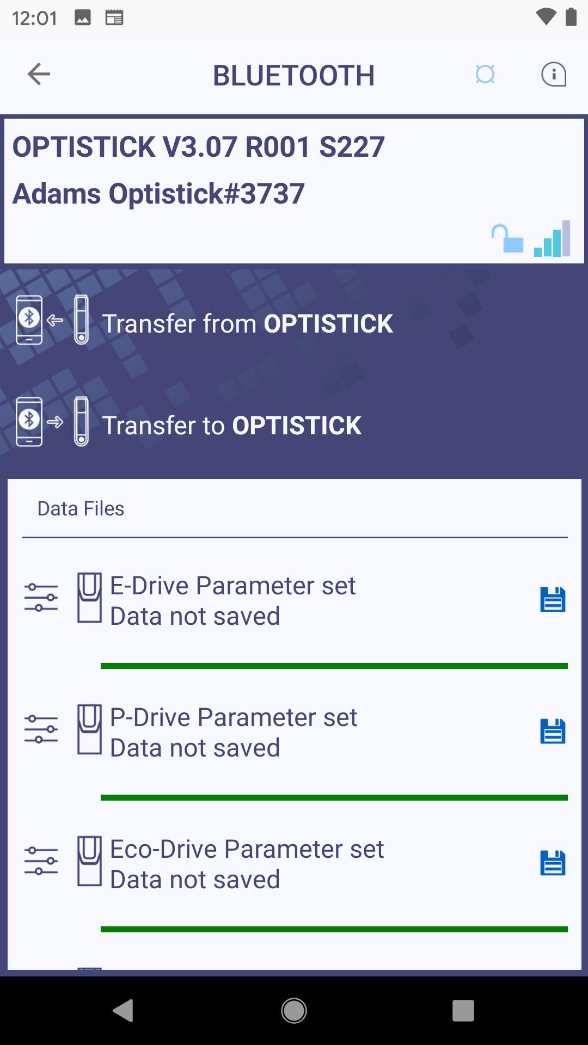Tap the P-Drive Parameter set entry
588x1045 pixels.
click(234, 733)
